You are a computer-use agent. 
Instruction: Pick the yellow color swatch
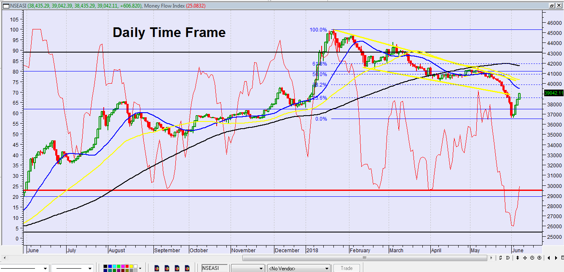[x=132, y=267]
